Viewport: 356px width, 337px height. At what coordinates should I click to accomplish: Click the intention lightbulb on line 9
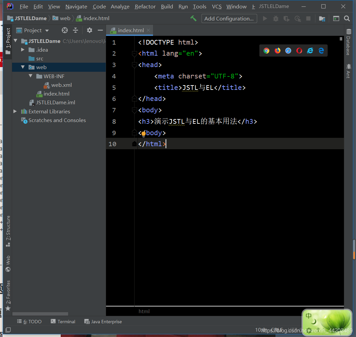click(144, 134)
